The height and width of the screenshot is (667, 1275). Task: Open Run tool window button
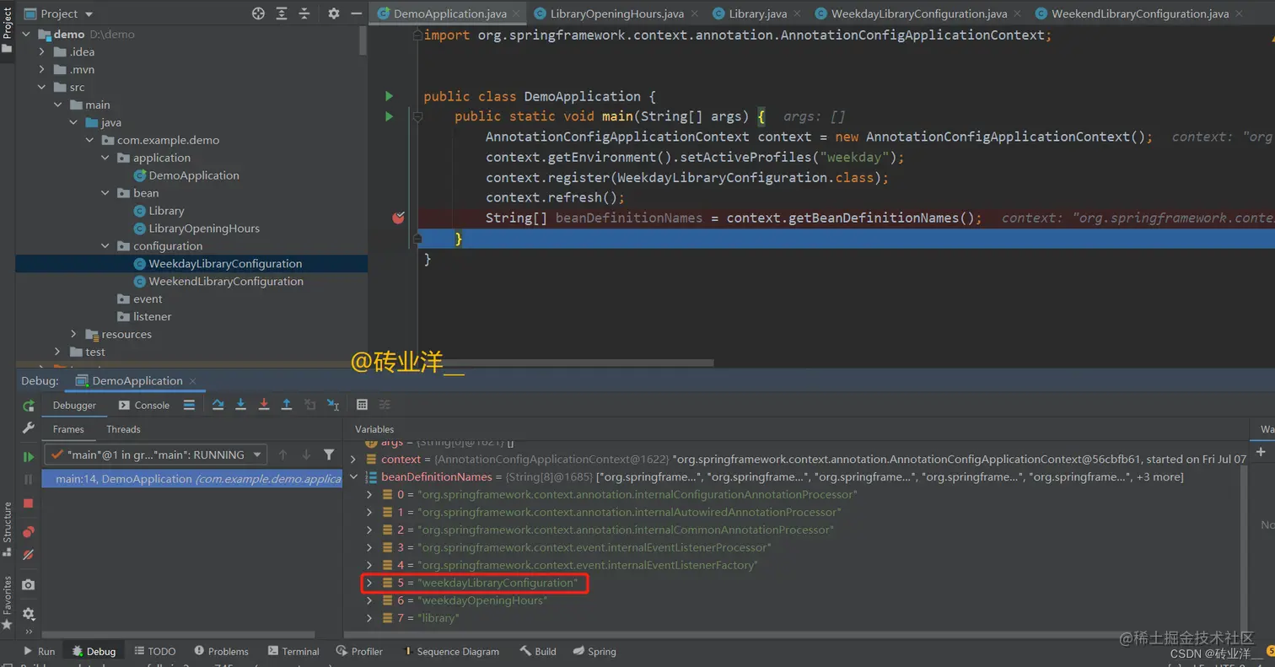tap(39, 651)
